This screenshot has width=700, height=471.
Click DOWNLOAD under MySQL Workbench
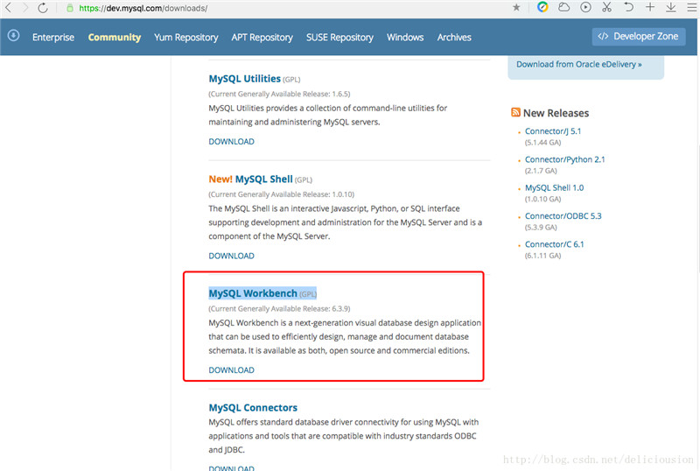(231, 370)
